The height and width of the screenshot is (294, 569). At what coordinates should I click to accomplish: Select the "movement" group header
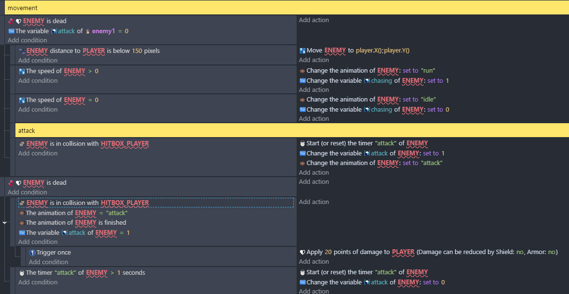284,8
